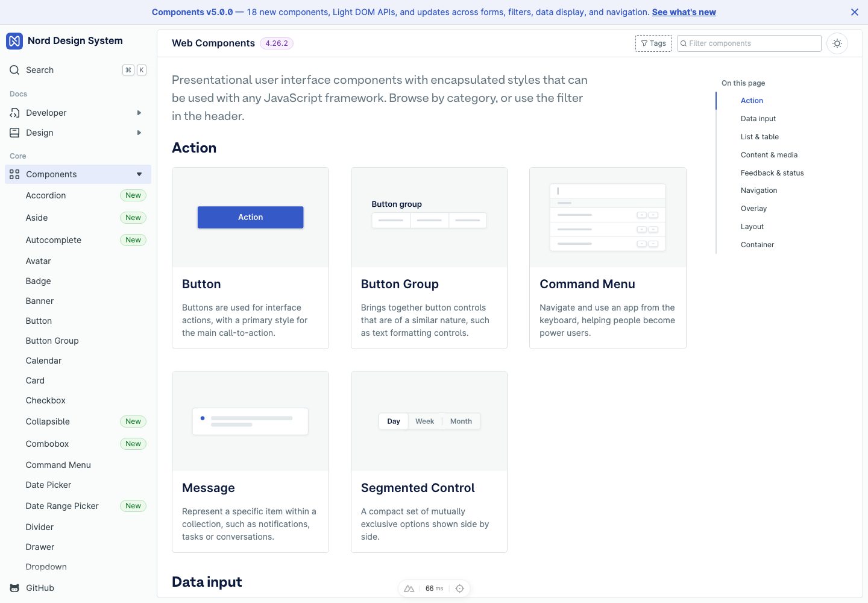
Task: Click the Search magnifier icon in sidebar
Action: point(14,70)
